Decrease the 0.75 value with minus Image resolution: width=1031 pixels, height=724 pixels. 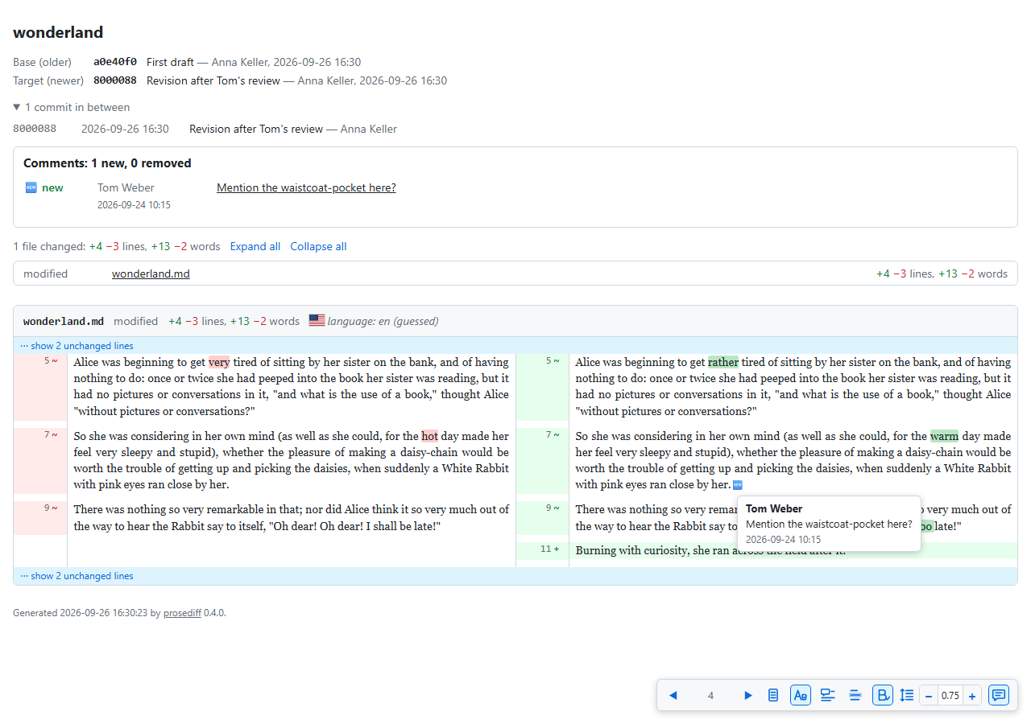[929, 696]
